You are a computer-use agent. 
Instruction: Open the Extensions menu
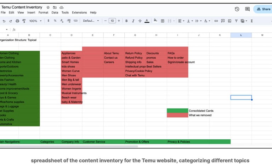79,12
